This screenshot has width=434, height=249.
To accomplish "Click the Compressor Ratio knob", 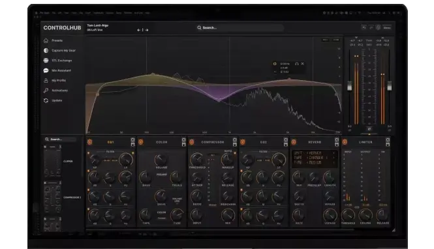I will [x=197, y=196].
